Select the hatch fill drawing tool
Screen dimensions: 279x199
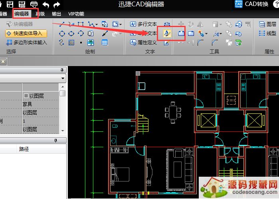[71, 42]
